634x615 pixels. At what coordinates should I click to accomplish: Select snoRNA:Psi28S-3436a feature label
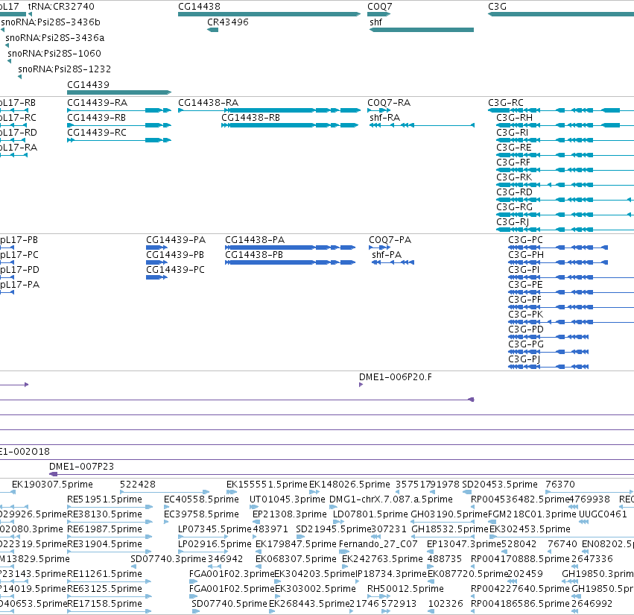pyautogui.click(x=55, y=38)
